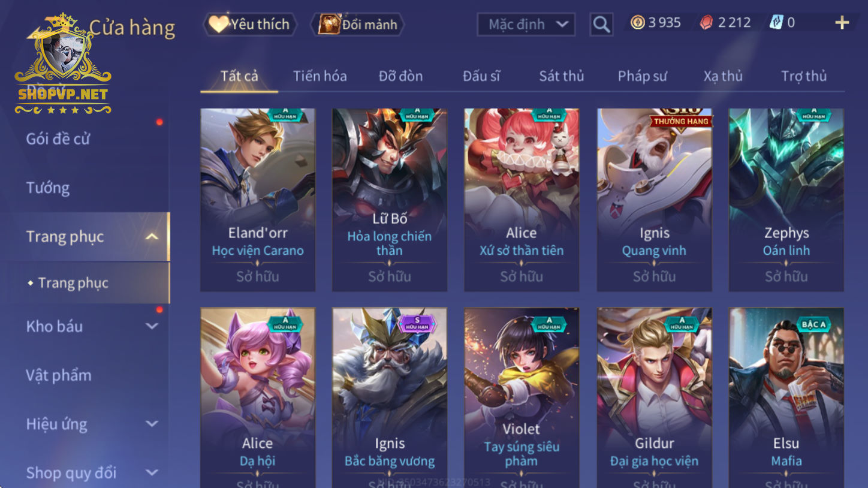Tap the SHOPVP.NET crest logo

tap(63, 65)
